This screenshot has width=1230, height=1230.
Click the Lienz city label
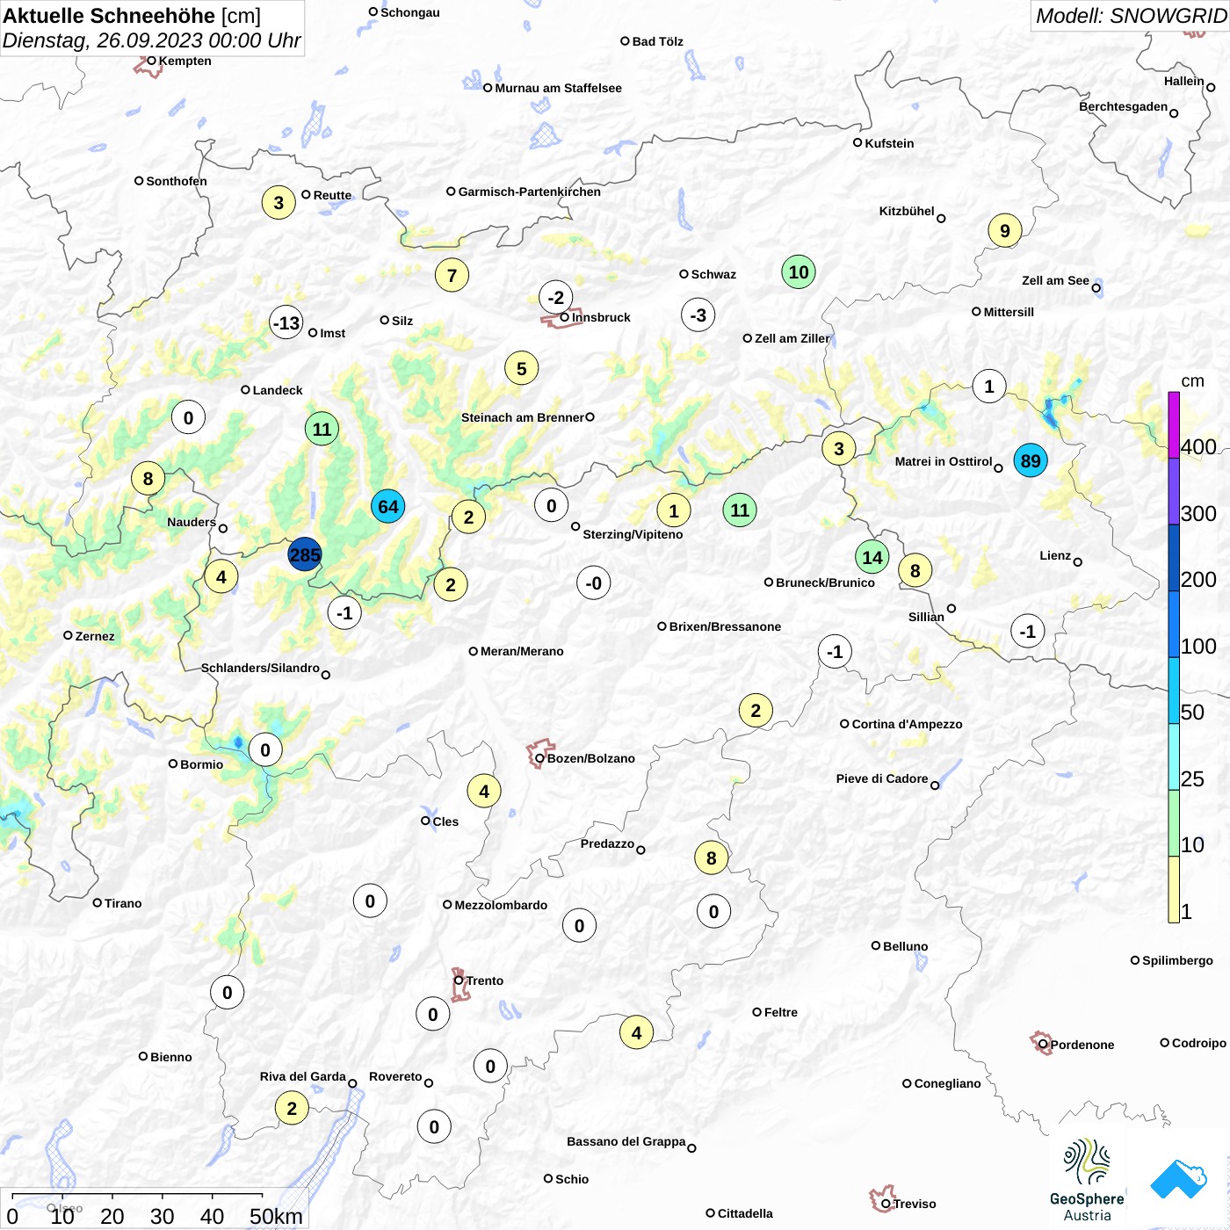pyautogui.click(x=1055, y=555)
